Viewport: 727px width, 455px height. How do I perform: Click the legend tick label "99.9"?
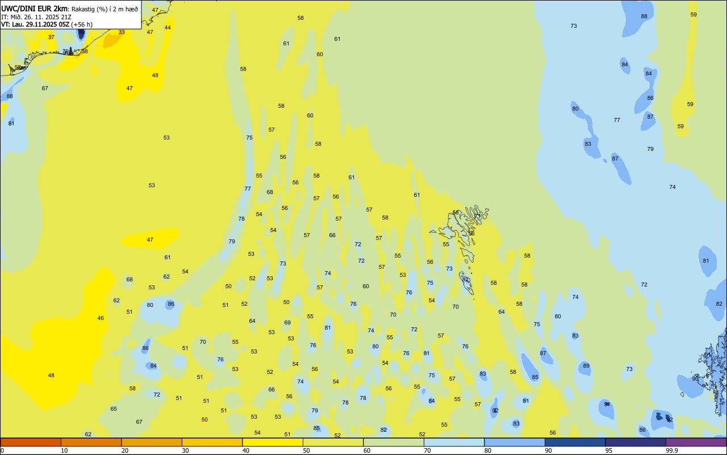pos(671,450)
